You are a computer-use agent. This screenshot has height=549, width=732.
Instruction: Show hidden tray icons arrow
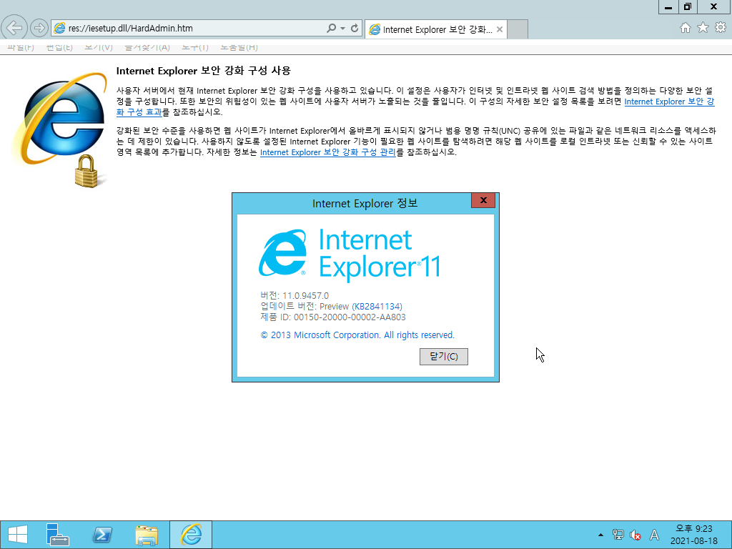coord(600,535)
